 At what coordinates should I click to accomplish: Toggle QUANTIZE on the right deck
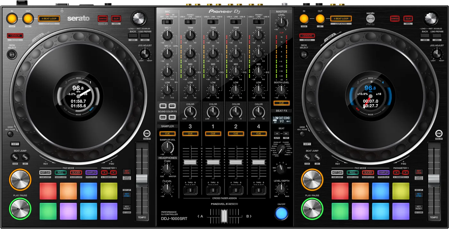pos(395,19)
